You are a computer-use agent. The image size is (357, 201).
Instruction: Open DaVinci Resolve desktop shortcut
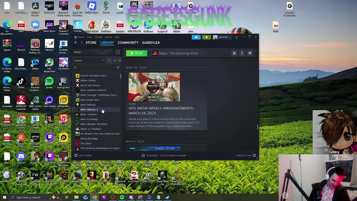(35, 9)
